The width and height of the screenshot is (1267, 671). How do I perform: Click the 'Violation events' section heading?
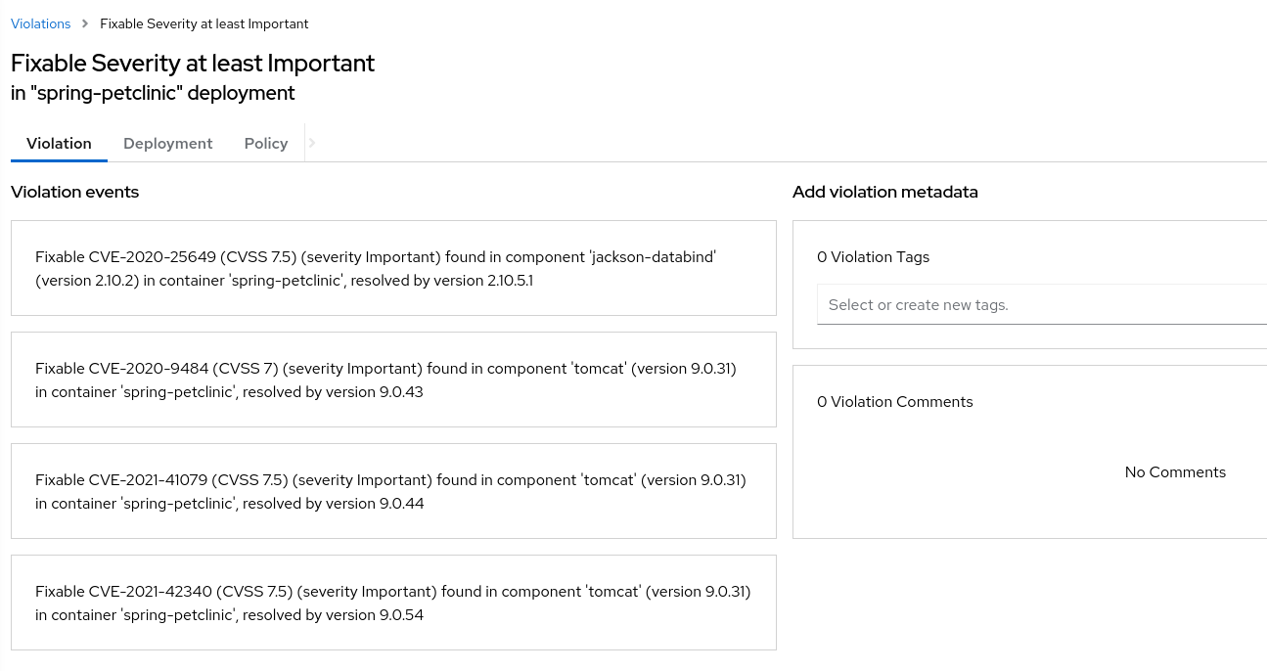pyautogui.click(x=75, y=192)
